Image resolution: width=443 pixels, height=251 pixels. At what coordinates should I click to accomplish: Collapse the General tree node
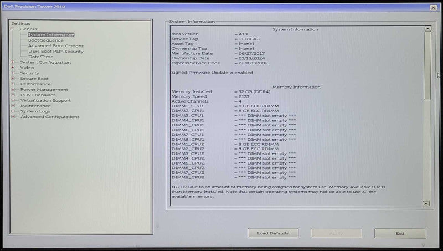(x=13, y=29)
